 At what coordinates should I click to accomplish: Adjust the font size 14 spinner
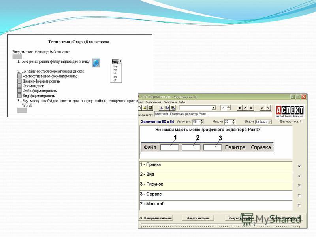coord(229,108)
